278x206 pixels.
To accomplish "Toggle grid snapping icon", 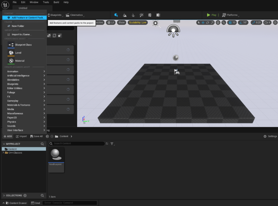I will 230,22.
